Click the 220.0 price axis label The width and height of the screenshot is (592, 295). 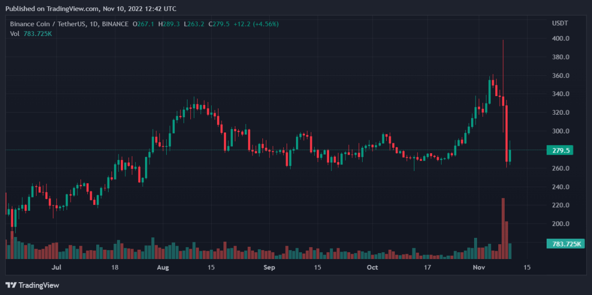tap(561, 205)
